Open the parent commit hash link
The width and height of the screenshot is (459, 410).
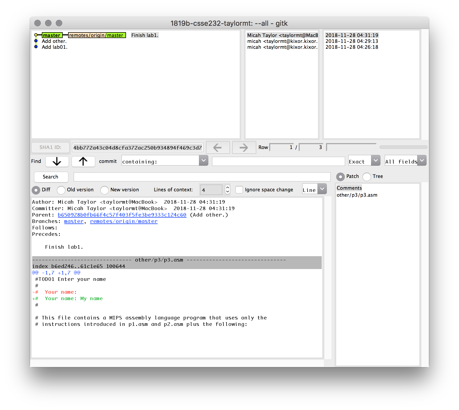122,215
